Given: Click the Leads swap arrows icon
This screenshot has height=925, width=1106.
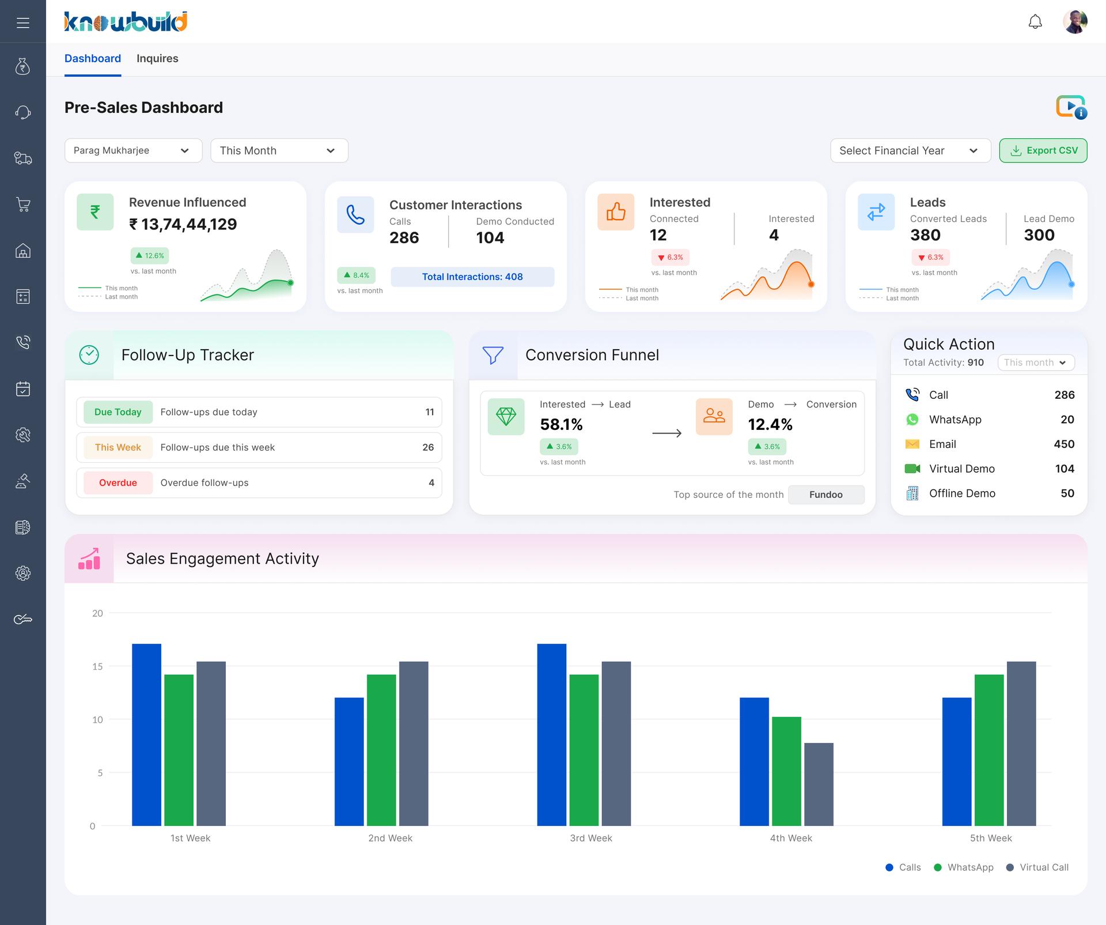Looking at the screenshot, I should pyautogui.click(x=876, y=212).
